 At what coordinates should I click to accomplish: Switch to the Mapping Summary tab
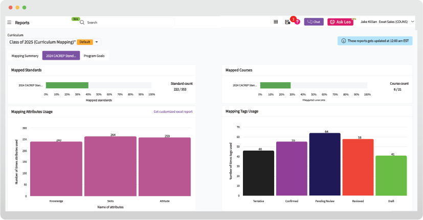[25, 56]
